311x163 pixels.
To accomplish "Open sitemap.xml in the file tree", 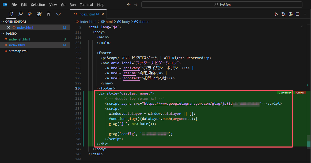I will 35,51.
